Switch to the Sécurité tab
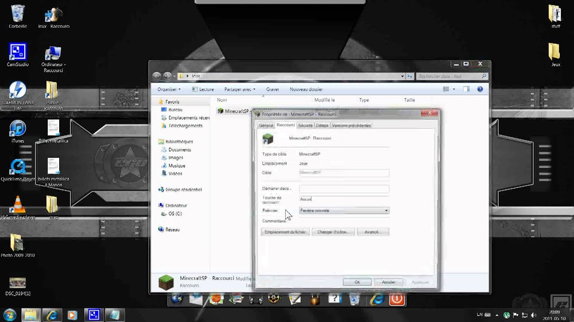This screenshot has width=574, height=322. click(305, 126)
